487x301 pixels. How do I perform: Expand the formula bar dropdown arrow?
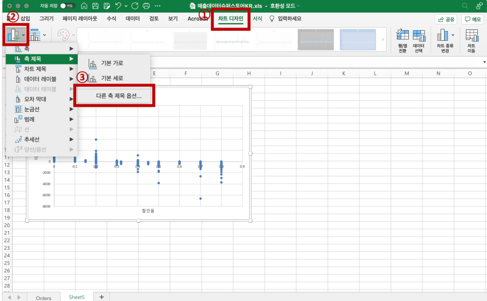[x=484, y=62]
